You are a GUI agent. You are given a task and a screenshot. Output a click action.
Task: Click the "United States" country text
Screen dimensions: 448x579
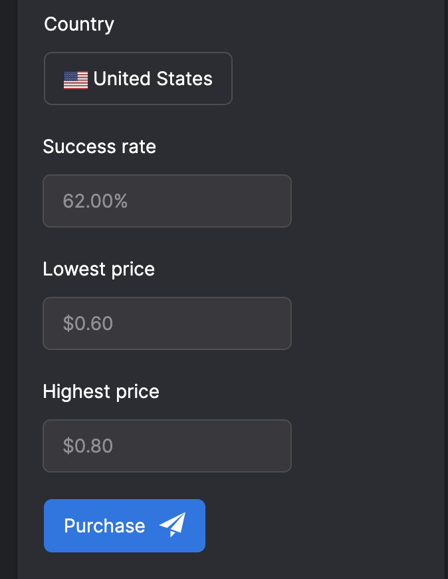[x=153, y=79]
